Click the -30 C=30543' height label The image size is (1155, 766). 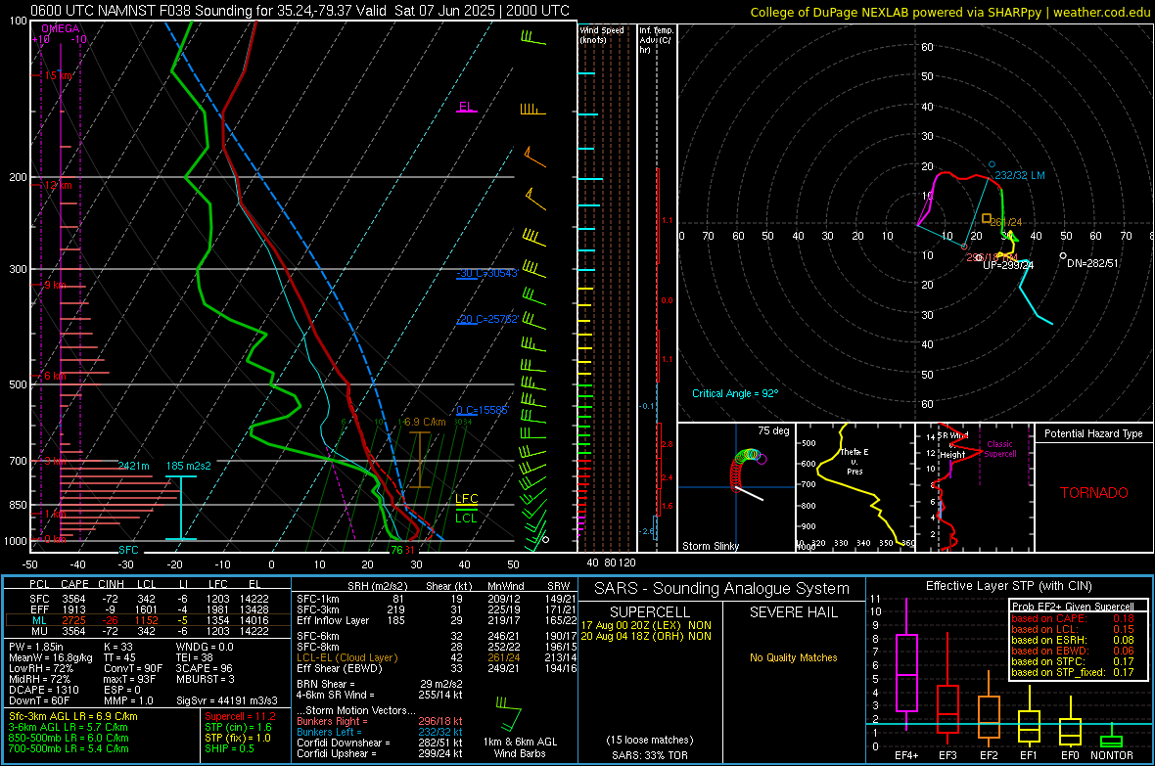click(486, 273)
